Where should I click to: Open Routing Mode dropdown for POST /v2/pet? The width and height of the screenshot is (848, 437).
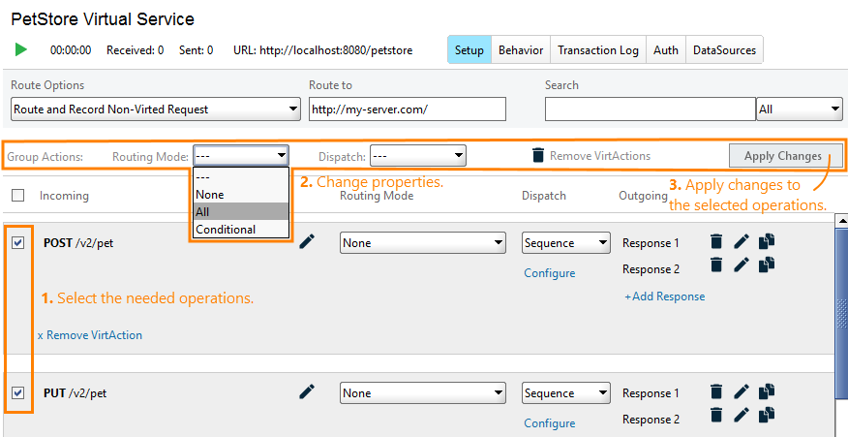423,242
